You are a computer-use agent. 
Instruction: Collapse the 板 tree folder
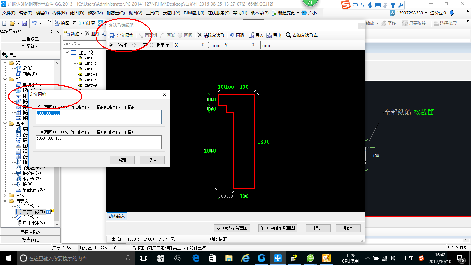(x=5, y=79)
